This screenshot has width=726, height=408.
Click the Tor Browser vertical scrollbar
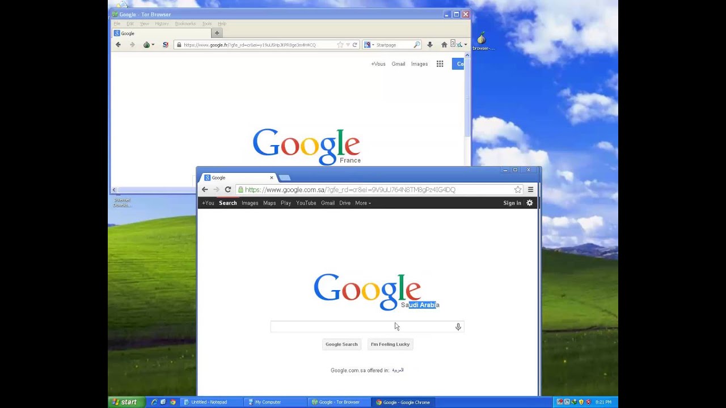pyautogui.click(x=467, y=96)
